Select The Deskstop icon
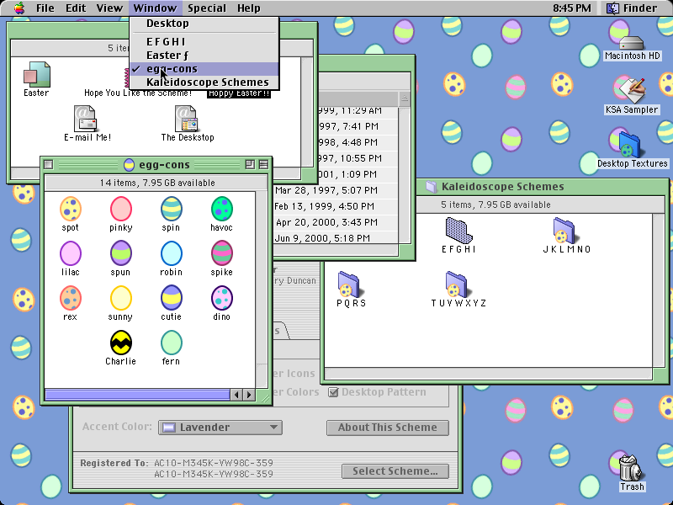The width and height of the screenshot is (673, 505). click(187, 119)
